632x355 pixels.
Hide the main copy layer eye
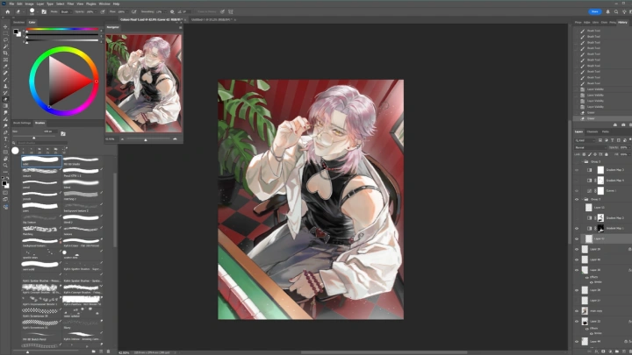click(577, 310)
